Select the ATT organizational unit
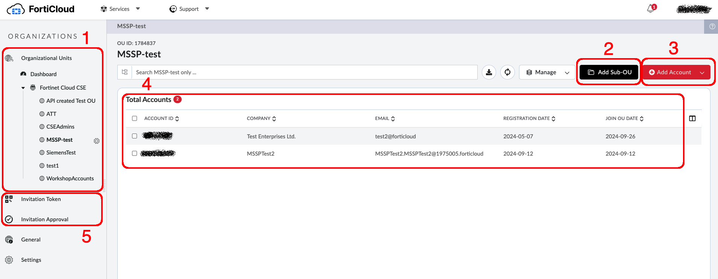The height and width of the screenshot is (279, 718). (51, 114)
